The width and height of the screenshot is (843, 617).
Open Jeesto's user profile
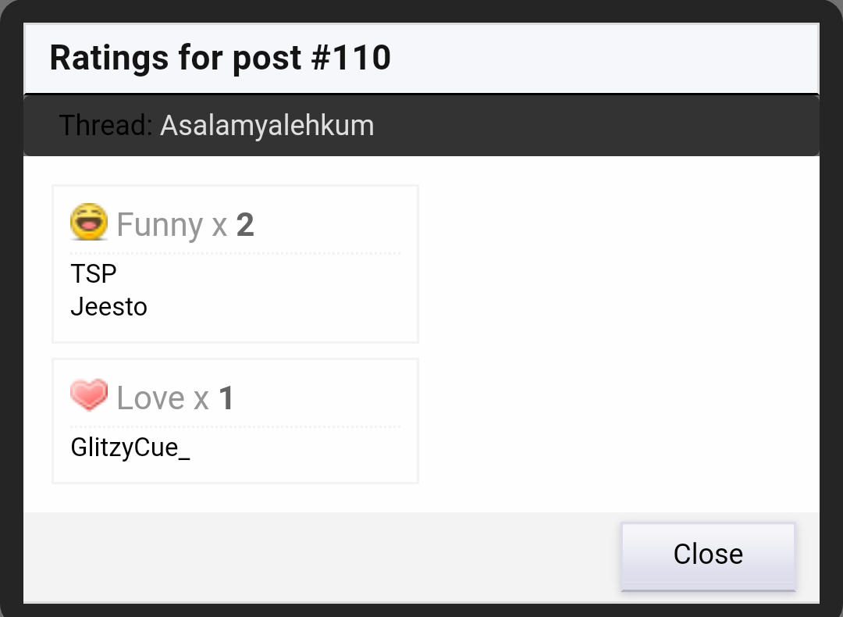click(108, 307)
